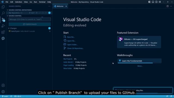Click the Changes count badge
This screenshot has height=98, width=174.
click(x=49, y=28)
